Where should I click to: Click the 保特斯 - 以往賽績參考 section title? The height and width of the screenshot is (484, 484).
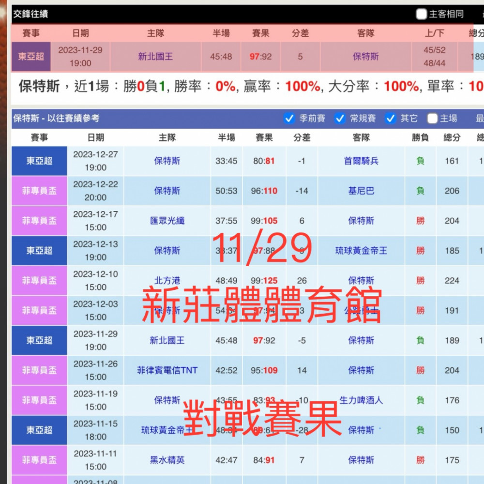click(56, 118)
